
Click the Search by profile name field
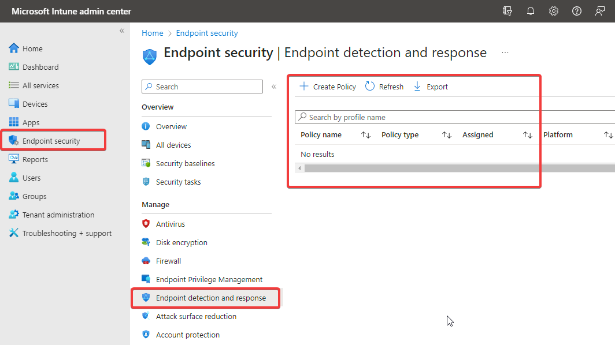(405, 117)
